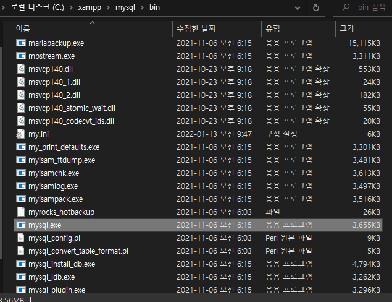The image size is (392, 302).
Task: Select file name my_print_defaults.exe
Action: 64,147
